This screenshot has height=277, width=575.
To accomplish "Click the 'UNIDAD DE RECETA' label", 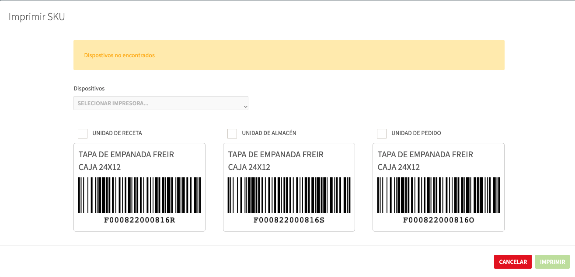I will pyautogui.click(x=117, y=133).
